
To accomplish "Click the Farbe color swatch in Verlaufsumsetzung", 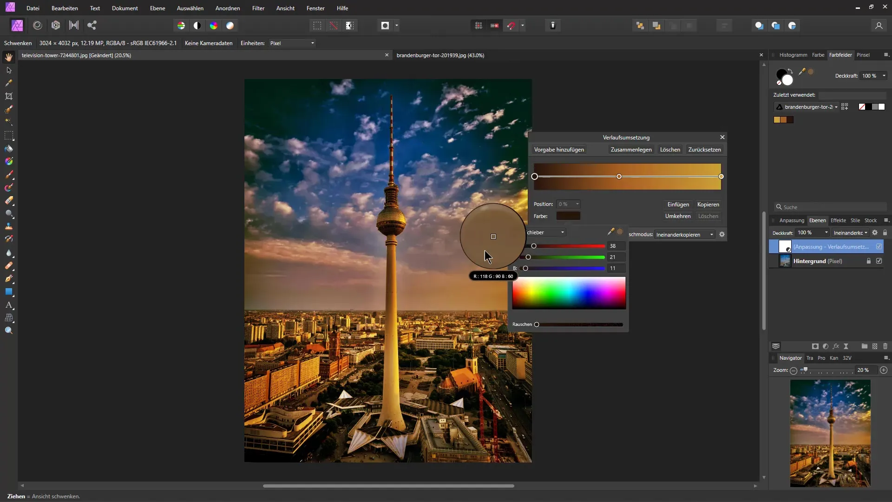I will coord(568,216).
